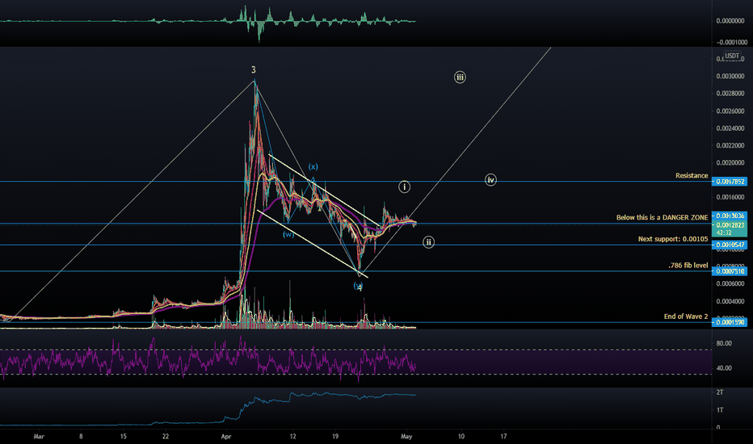Select the "(x)" wave label

(313, 166)
